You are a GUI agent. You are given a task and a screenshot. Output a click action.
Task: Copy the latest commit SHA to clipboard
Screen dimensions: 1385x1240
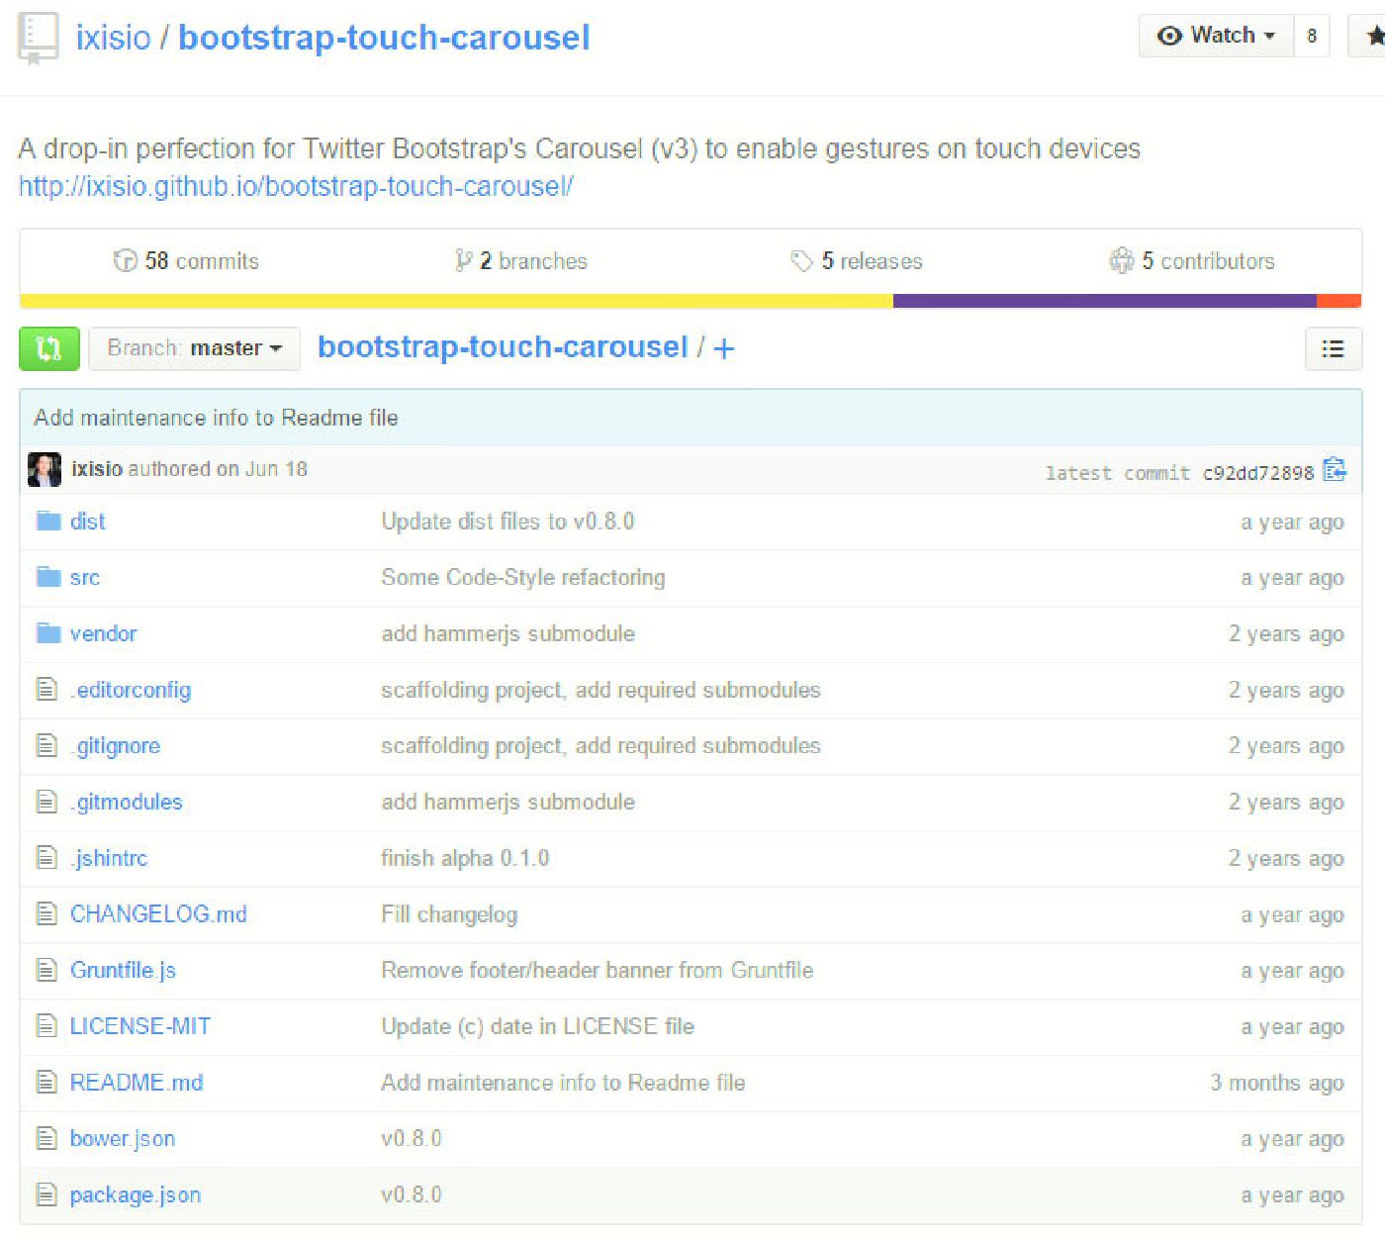[x=1335, y=470]
